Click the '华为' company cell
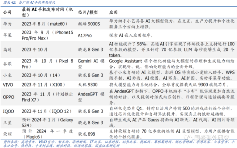Image resolution: width=237 pixels, height=148 pixels. coord(7,24)
